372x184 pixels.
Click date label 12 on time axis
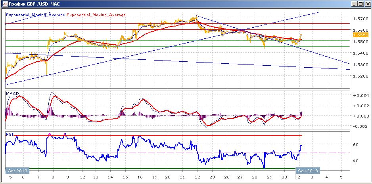[x=82, y=177]
